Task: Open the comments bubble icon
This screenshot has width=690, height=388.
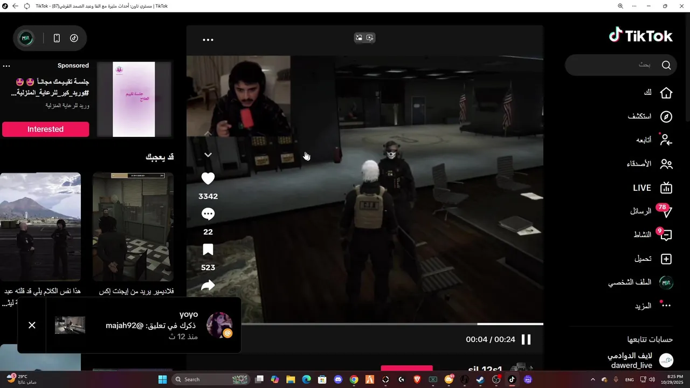Action: (208, 214)
